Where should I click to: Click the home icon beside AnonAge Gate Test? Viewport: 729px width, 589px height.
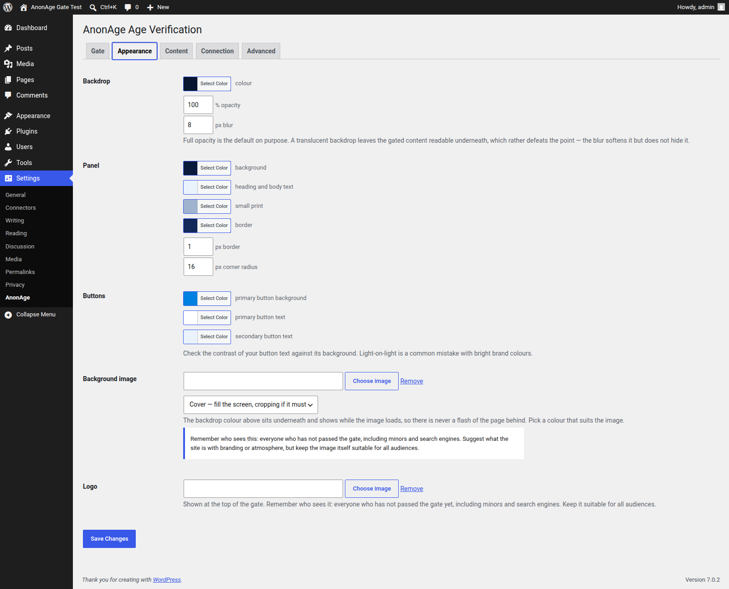24,7
